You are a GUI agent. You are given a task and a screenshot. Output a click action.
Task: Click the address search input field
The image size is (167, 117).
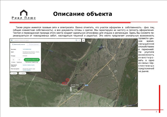pos(44,40)
